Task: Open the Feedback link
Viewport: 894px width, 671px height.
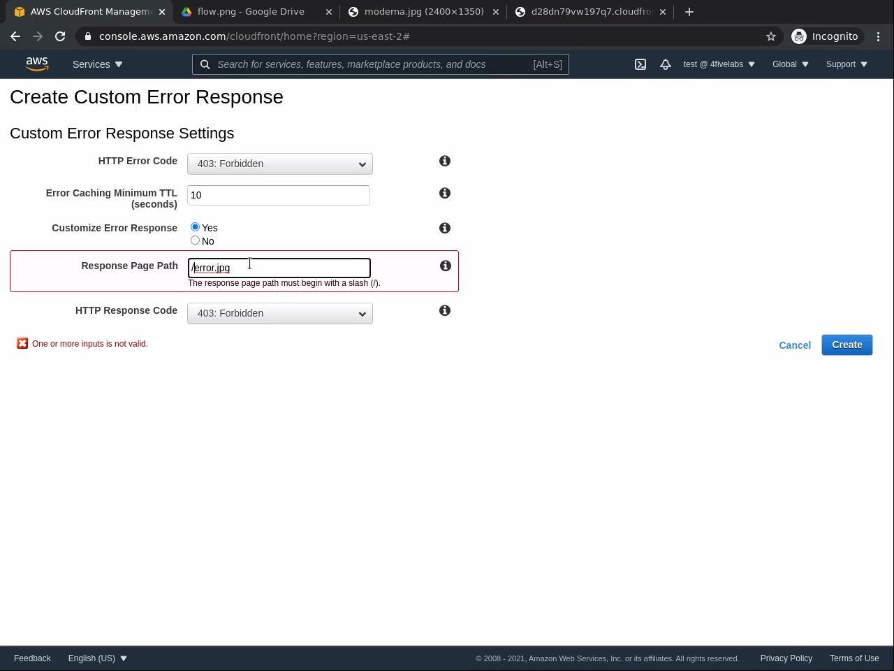Action: (32, 658)
